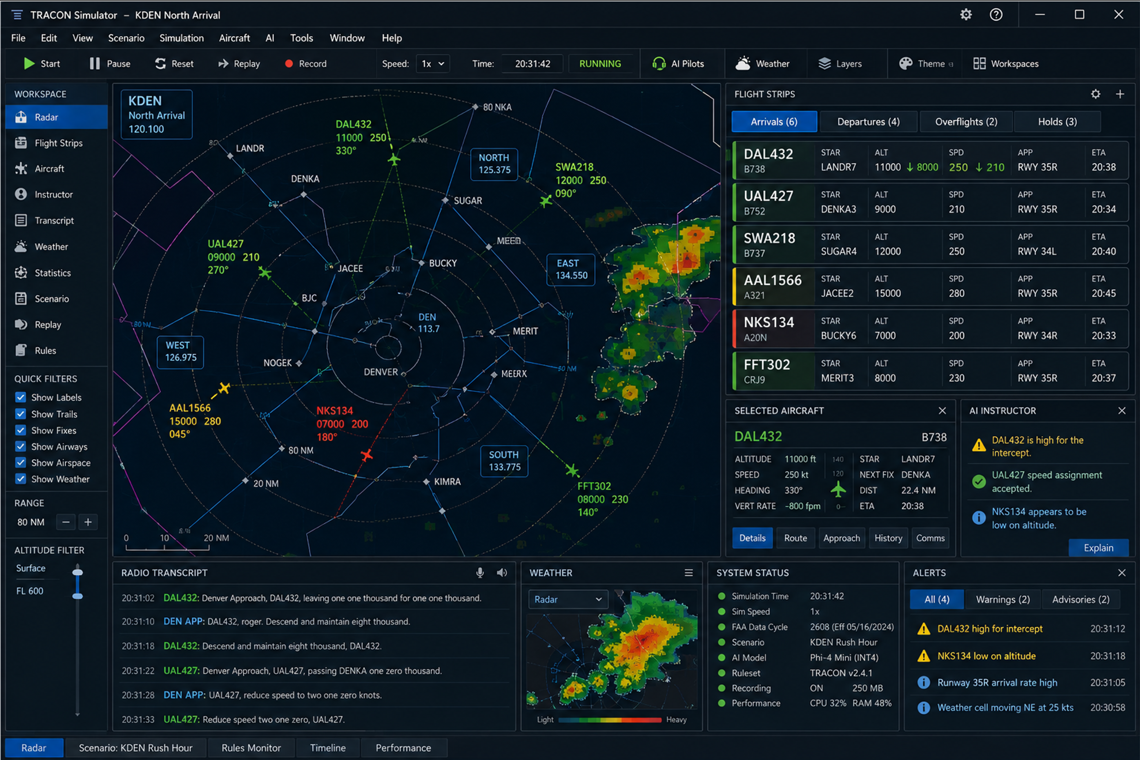The height and width of the screenshot is (760, 1140).
Task: Open Instructor in the workspace sidebar
Action: coord(56,195)
